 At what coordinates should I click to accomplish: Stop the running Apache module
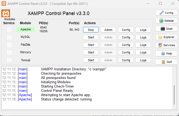91,30
